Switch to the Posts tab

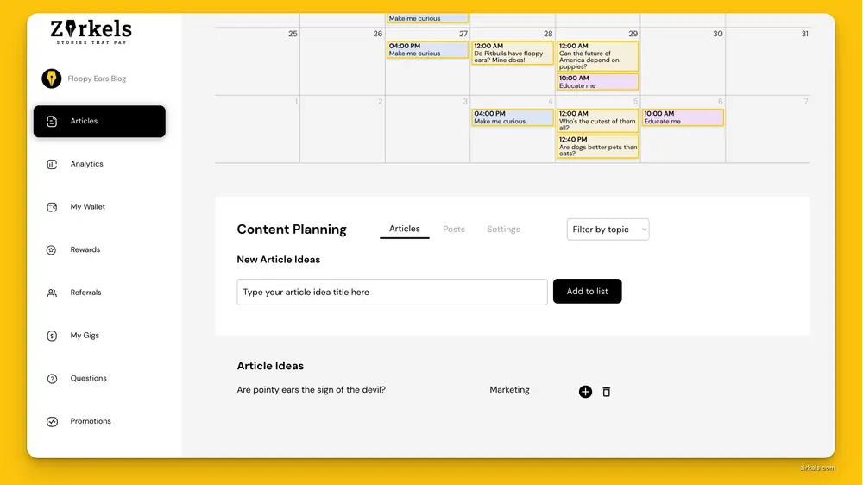(x=454, y=229)
